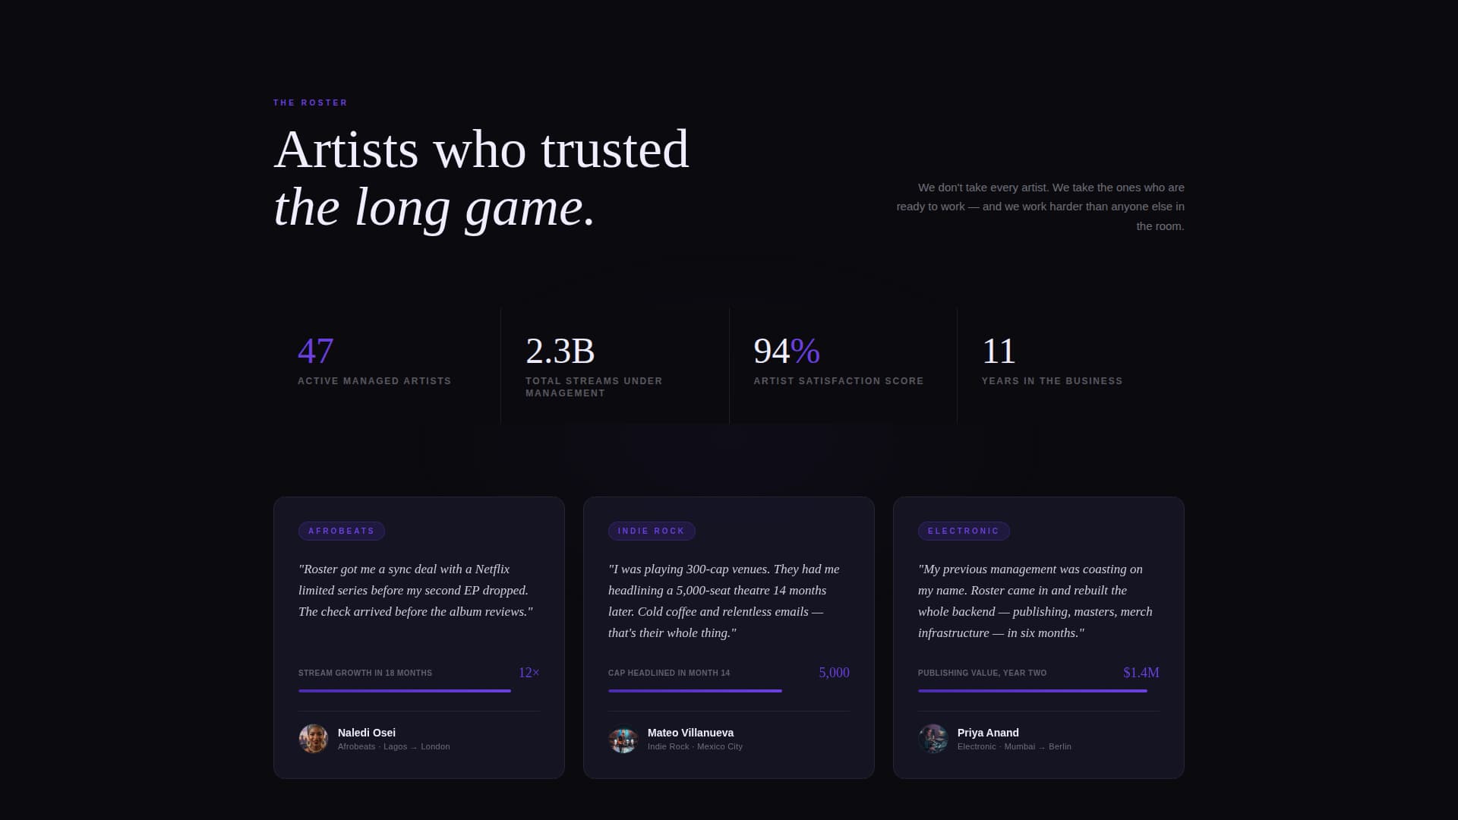Click the 5,000 cap headlined metric
Image resolution: width=1458 pixels, height=820 pixels.
pyautogui.click(x=834, y=672)
